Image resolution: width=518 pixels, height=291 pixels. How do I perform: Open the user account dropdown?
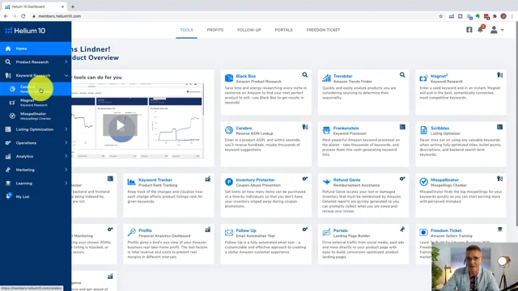(496, 30)
